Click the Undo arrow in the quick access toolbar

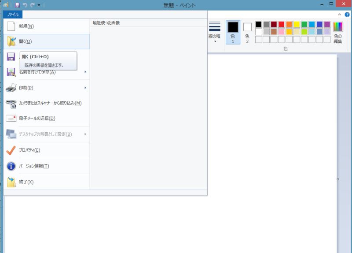click(x=25, y=5)
